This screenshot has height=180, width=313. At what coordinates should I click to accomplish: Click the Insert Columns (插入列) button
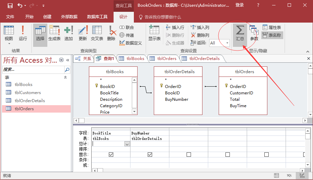click(200, 28)
